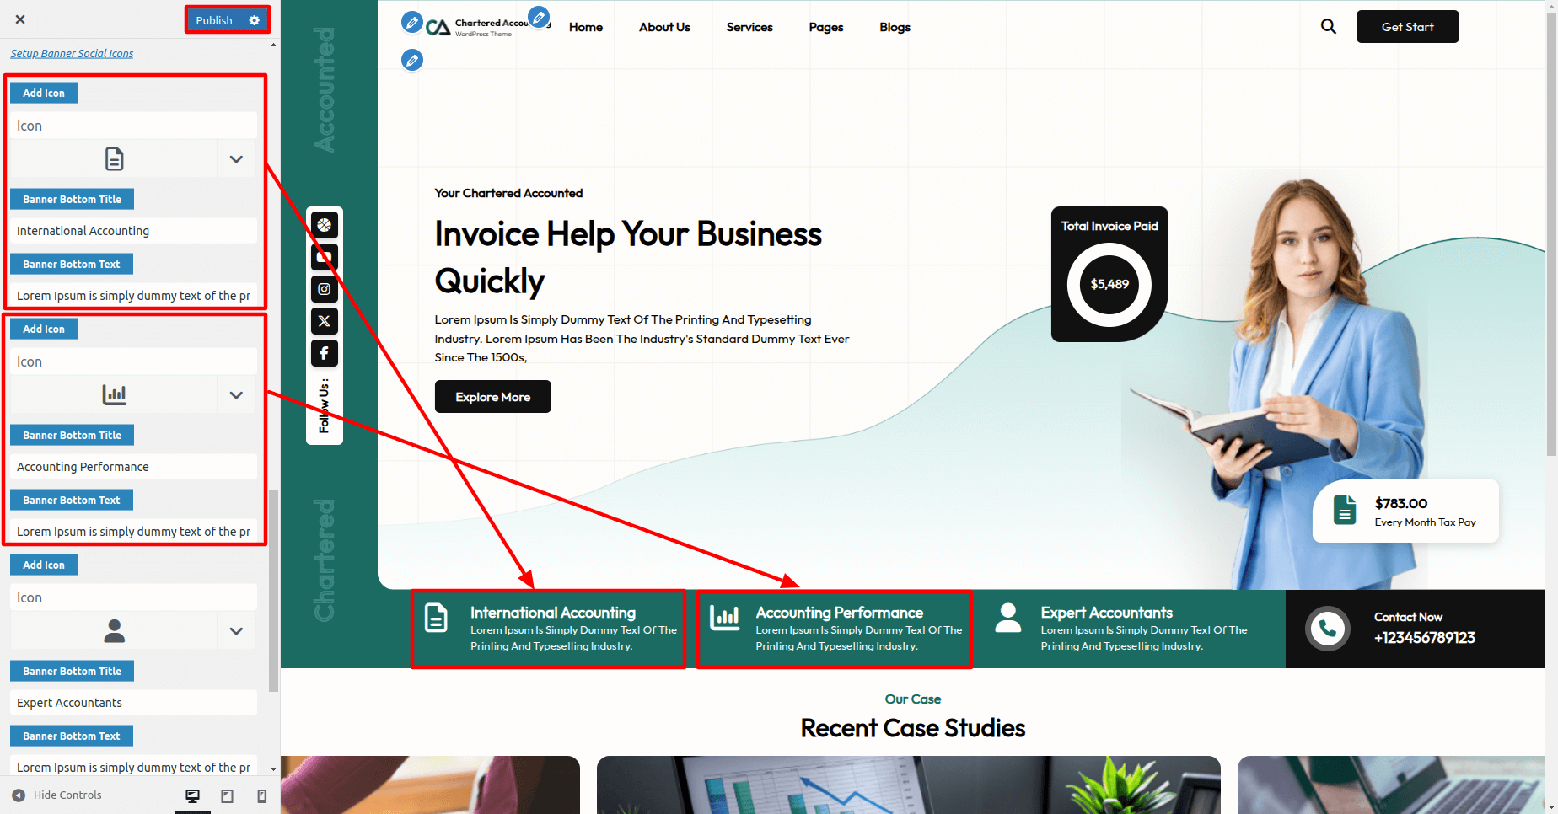Viewport: 1558px width, 814px height.
Task: Open the Services menu item
Action: 749,27
